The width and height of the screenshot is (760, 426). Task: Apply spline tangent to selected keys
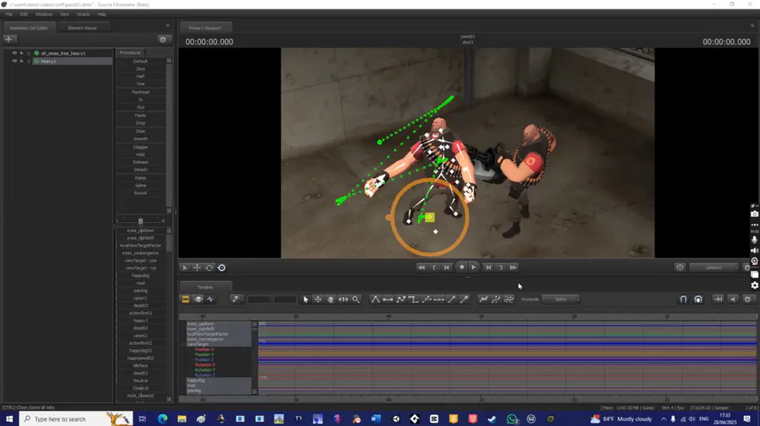pos(375,299)
